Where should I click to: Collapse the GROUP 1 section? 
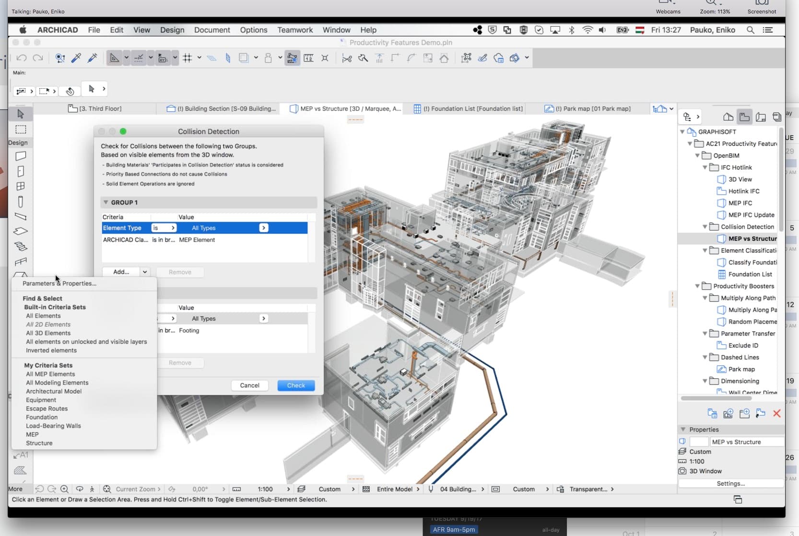coord(106,202)
